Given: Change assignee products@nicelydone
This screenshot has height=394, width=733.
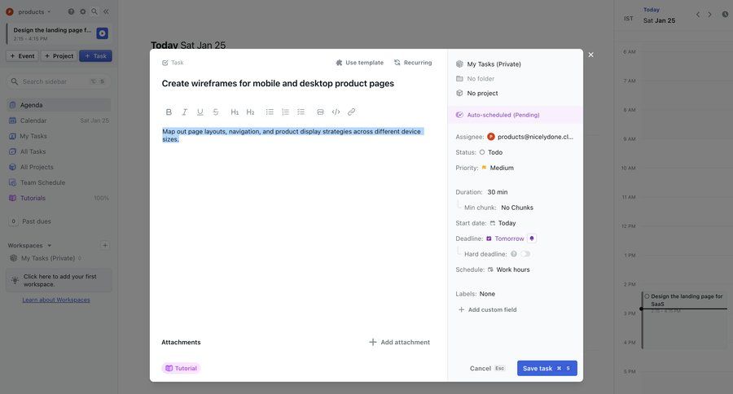Looking at the screenshot, I should (530, 137).
